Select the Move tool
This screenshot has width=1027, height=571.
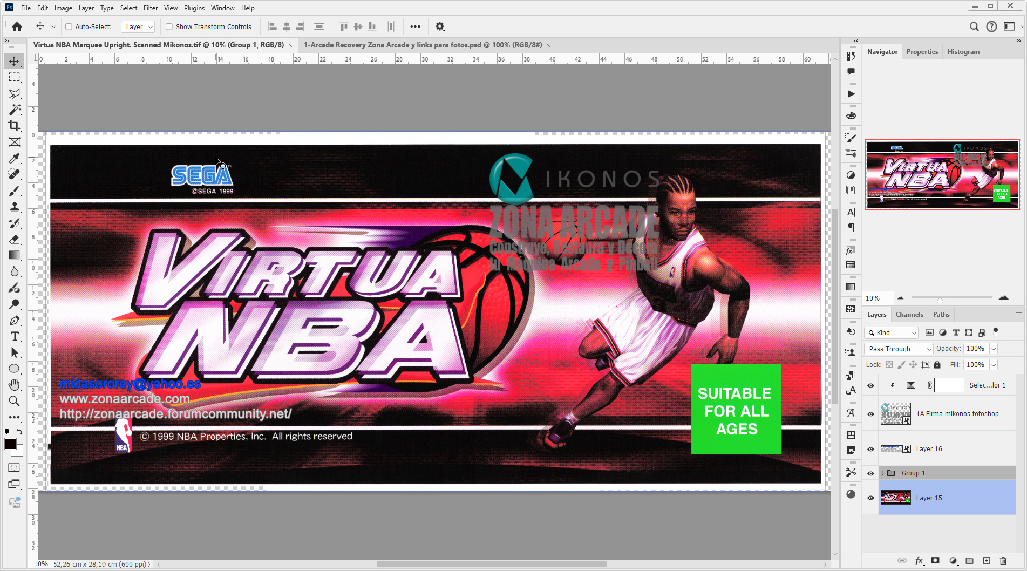click(13, 61)
